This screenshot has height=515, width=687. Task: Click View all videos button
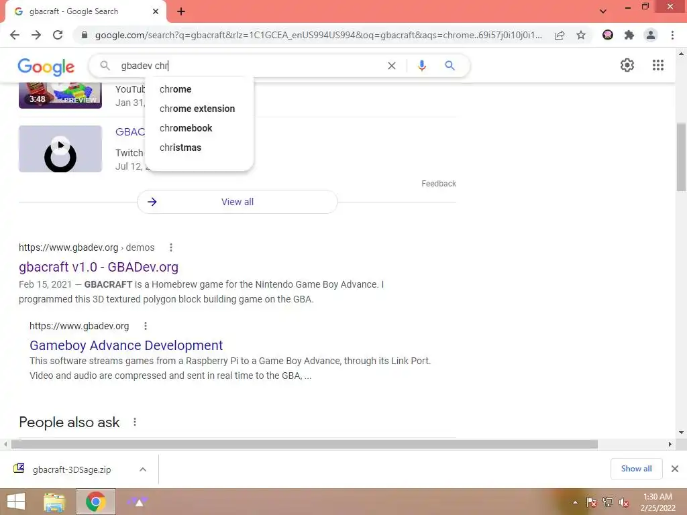coord(237,202)
